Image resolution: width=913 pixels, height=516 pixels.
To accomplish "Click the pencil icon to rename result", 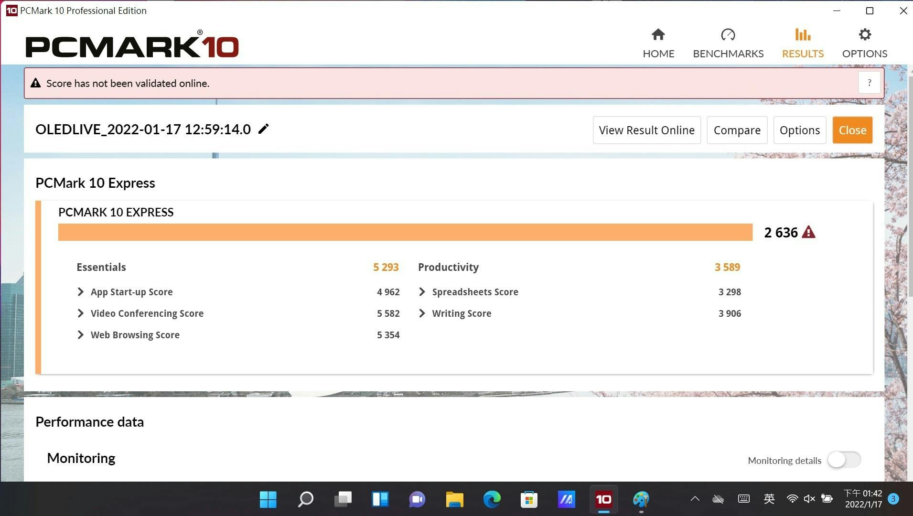I will 263,129.
